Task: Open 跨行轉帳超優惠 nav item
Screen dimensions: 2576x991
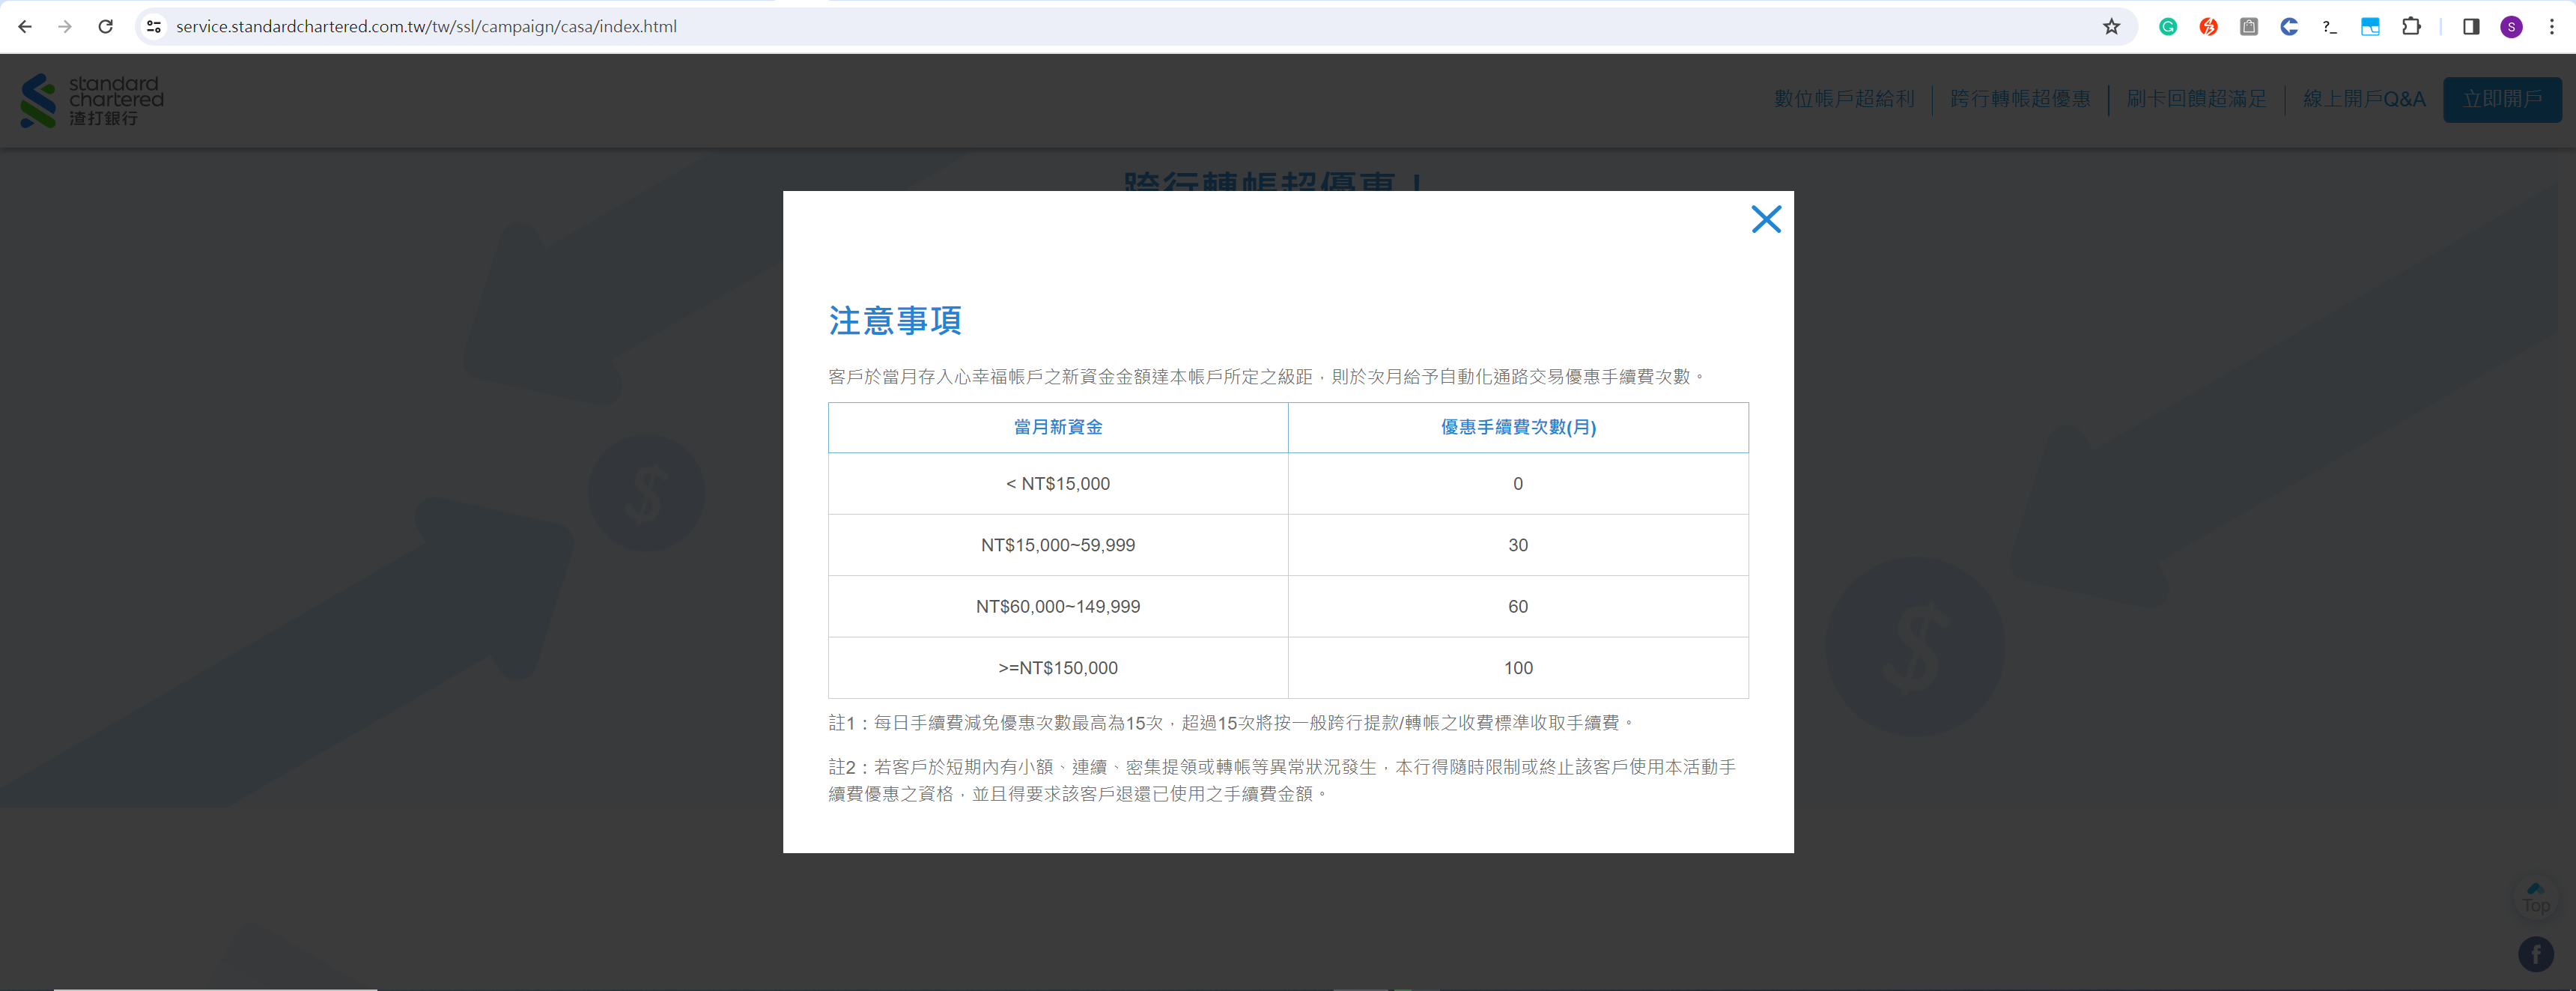Action: tap(2020, 99)
